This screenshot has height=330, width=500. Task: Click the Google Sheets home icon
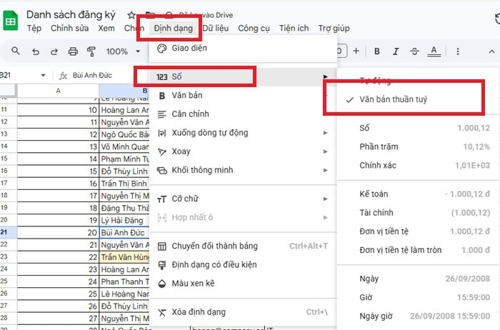[11, 21]
